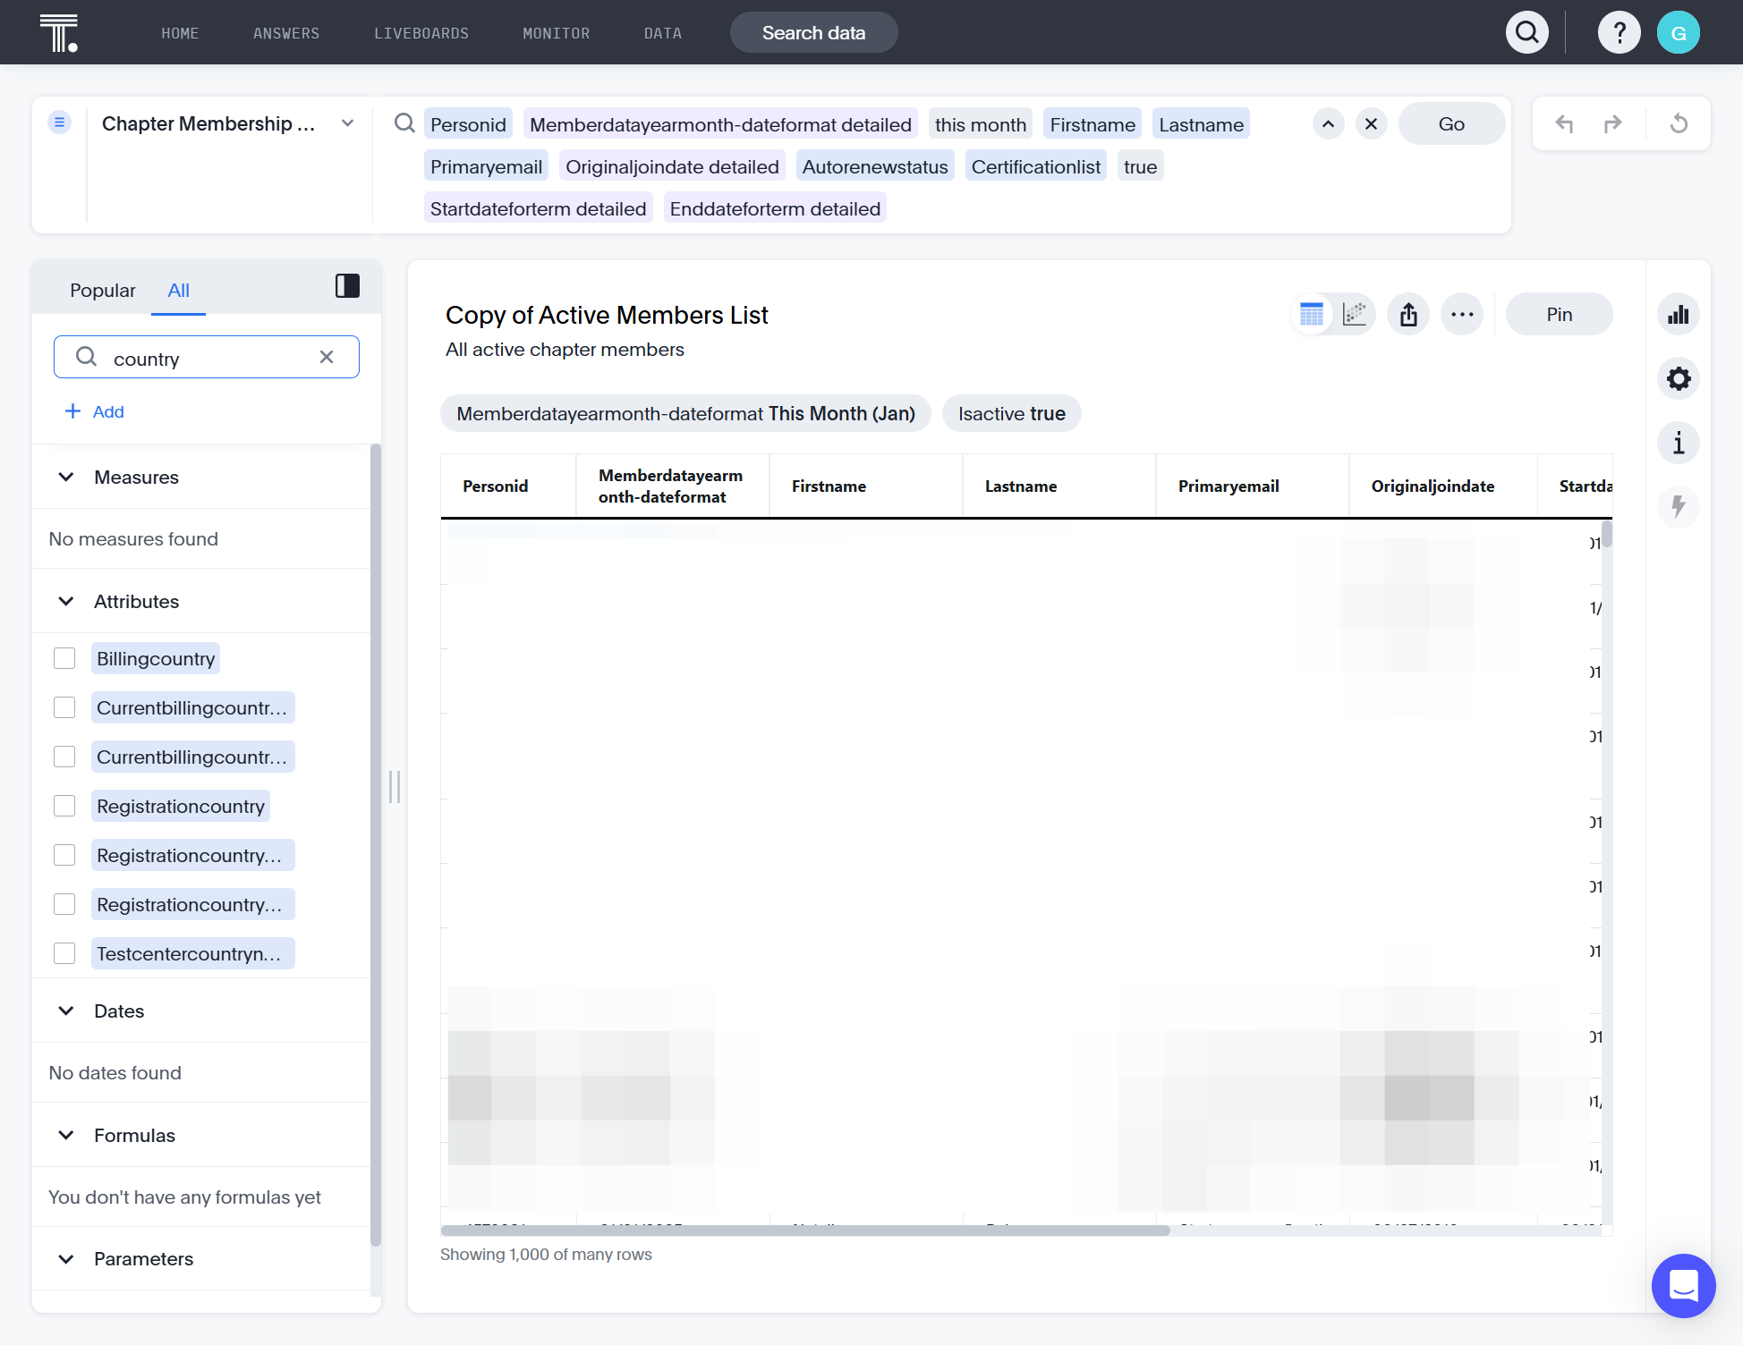Click the SpotIQ lightning bolt icon
The height and width of the screenshot is (1345, 1743).
point(1679,507)
